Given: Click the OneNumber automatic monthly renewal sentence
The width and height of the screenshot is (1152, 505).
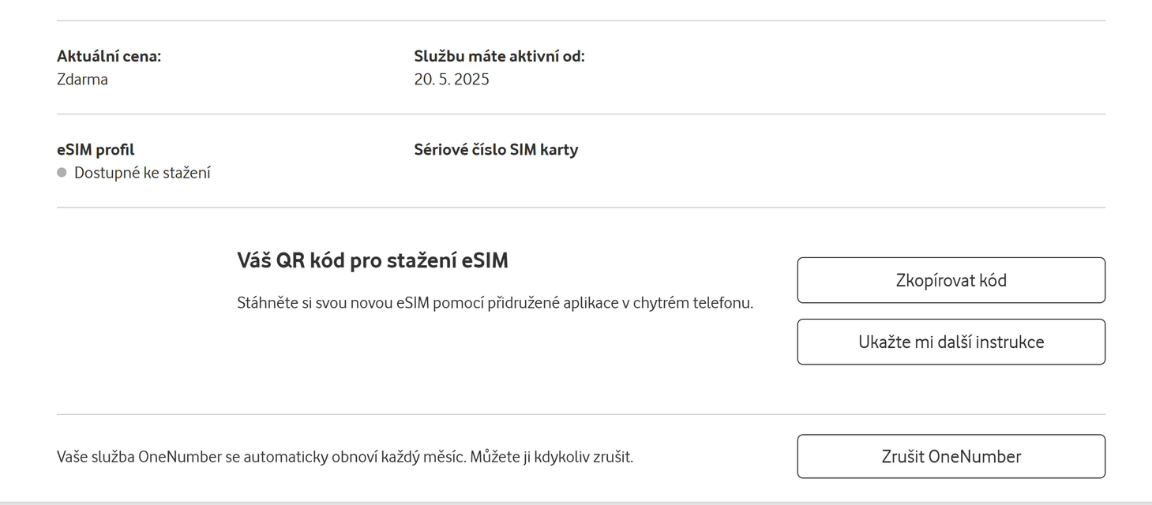Looking at the screenshot, I should pyautogui.click(x=261, y=457).
